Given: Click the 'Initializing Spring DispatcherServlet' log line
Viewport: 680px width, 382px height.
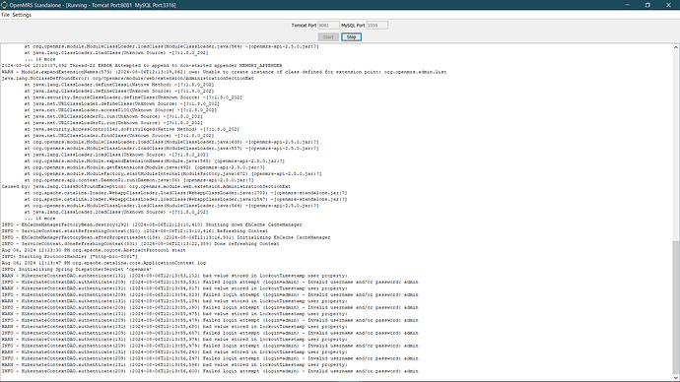Looking at the screenshot, I should (x=77, y=269).
